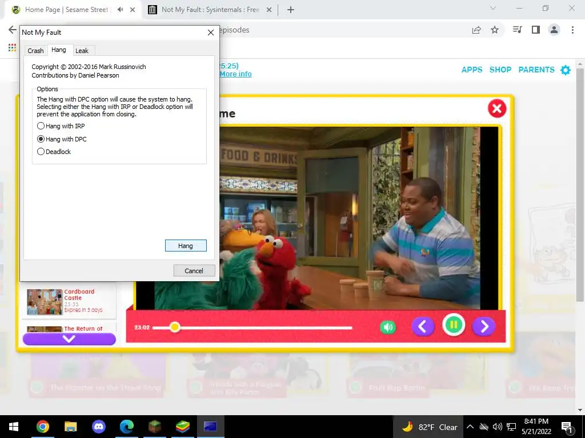585x438 pixels.
Task: Click the yellow video progress slider knob
Action: (175, 327)
